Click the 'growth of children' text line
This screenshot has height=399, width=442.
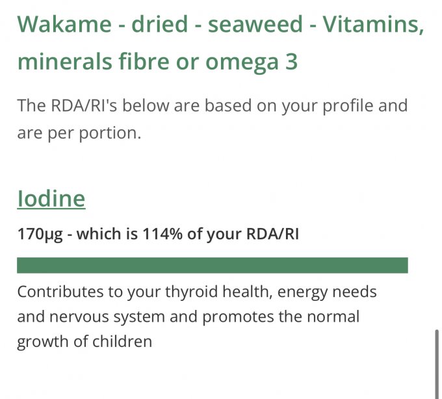tap(84, 341)
